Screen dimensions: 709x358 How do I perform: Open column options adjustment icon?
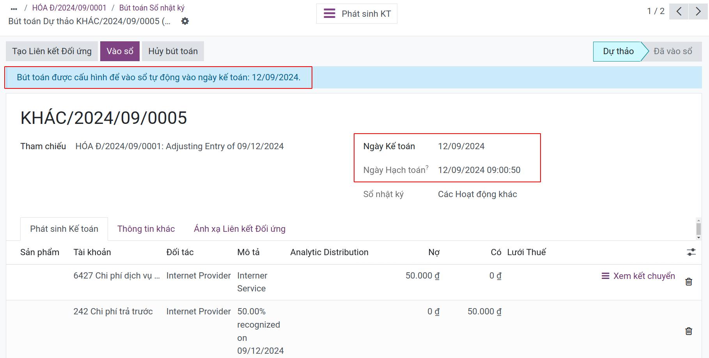pyautogui.click(x=691, y=252)
